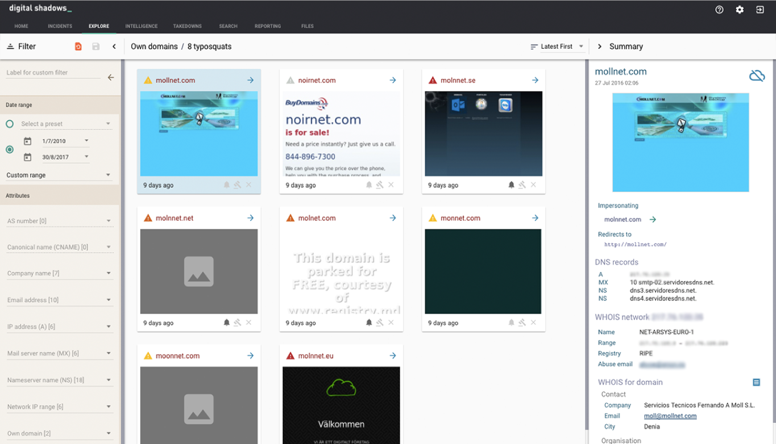The height and width of the screenshot is (444, 776).
Task: Click the end date calendar icon
Action: coord(27,157)
